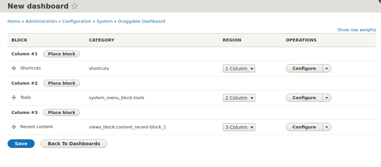Expand operations arrow next to Tools Configure
381x167 pixels.
pyautogui.click(x=327, y=98)
